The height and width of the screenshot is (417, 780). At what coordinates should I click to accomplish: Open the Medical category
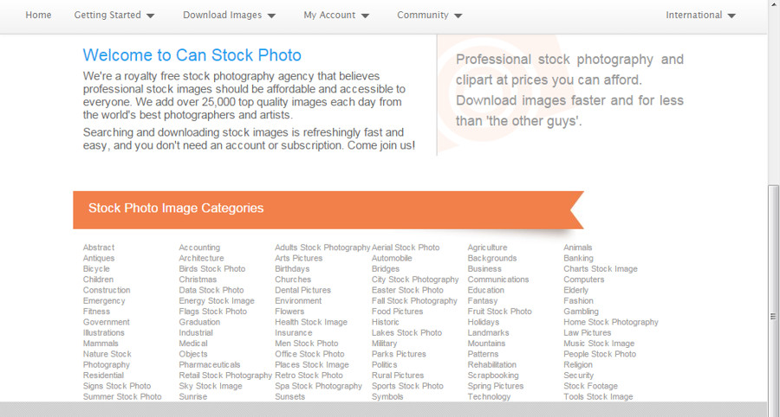[x=193, y=343]
